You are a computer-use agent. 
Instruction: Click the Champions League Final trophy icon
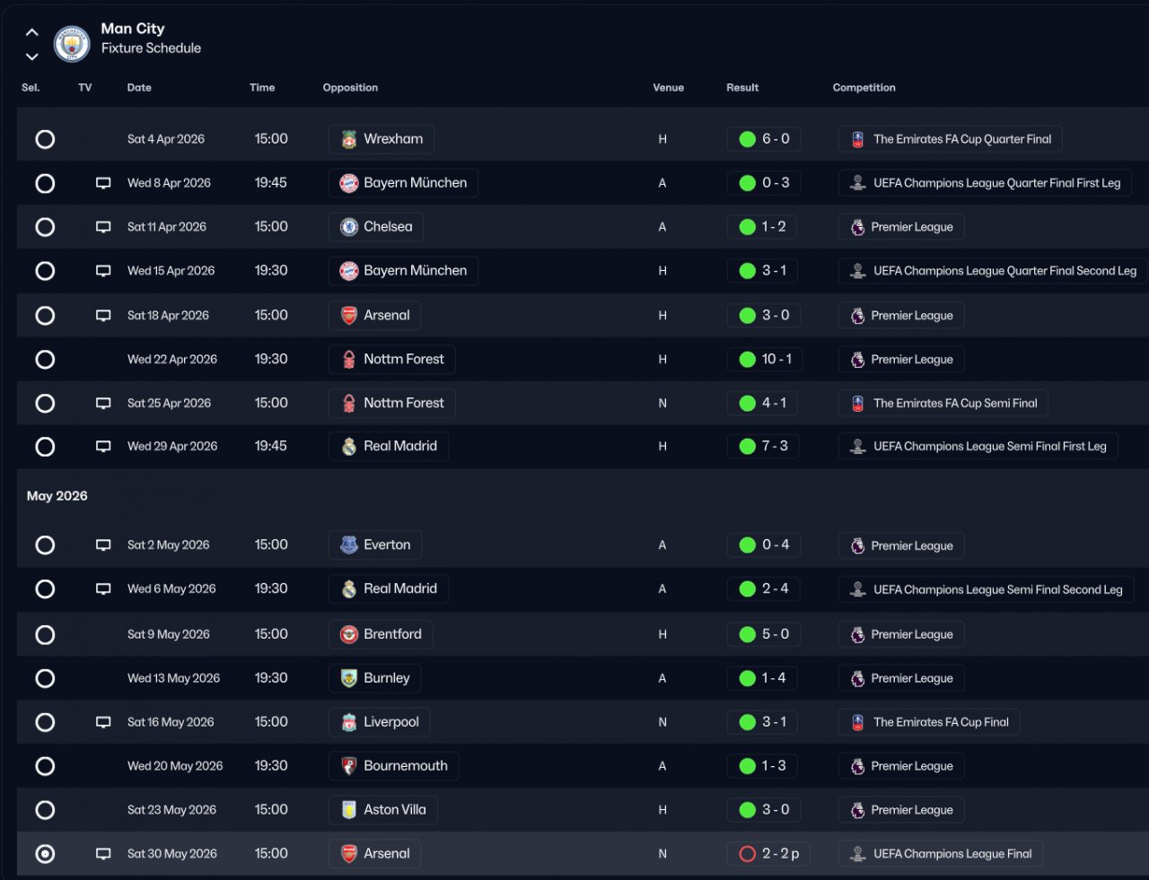(x=857, y=854)
